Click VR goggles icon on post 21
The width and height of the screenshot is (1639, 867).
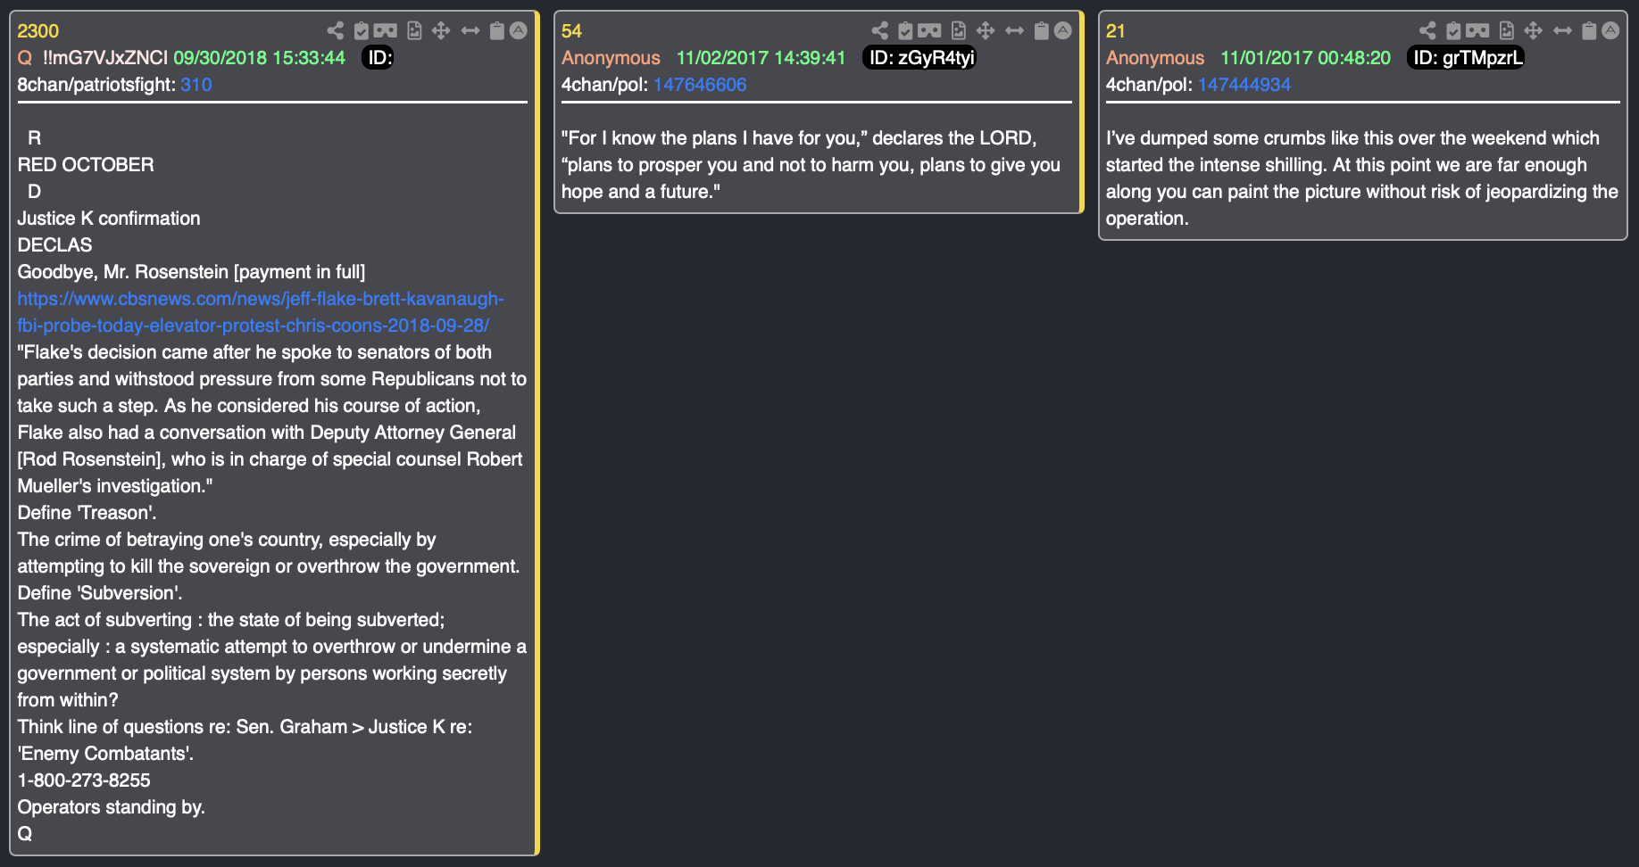pyautogui.click(x=1477, y=31)
